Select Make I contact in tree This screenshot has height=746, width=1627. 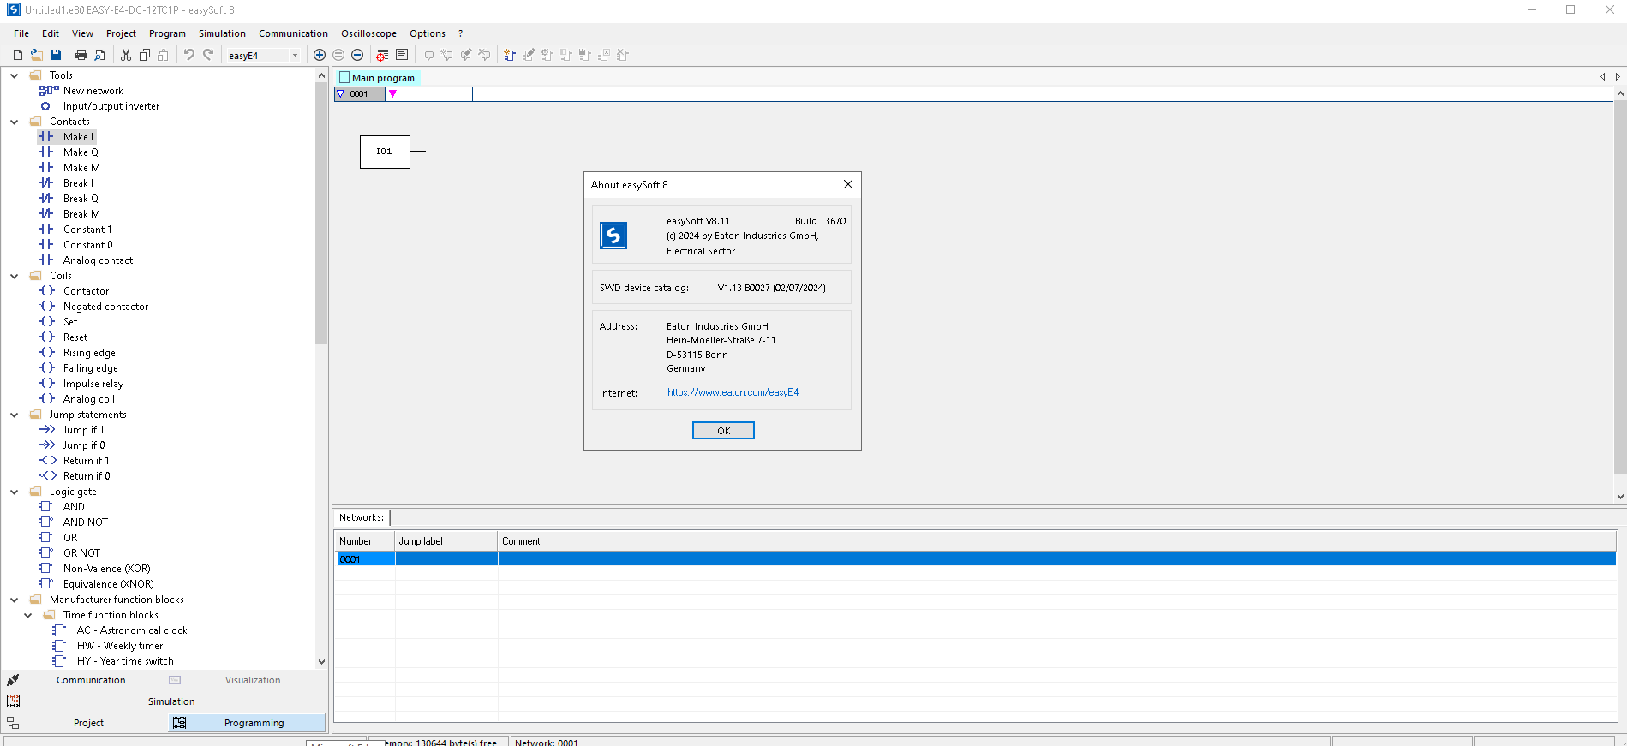pyautogui.click(x=78, y=137)
